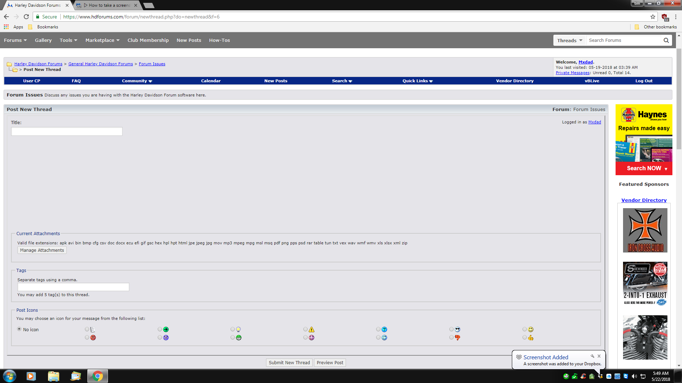682x383 pixels.
Task: Bookmark this page with the star icon
Action: [x=653, y=17]
